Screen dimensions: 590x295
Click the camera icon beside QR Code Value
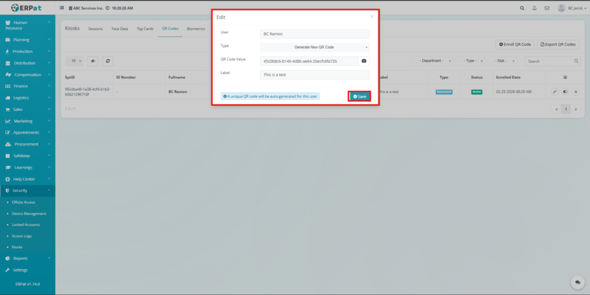364,61
